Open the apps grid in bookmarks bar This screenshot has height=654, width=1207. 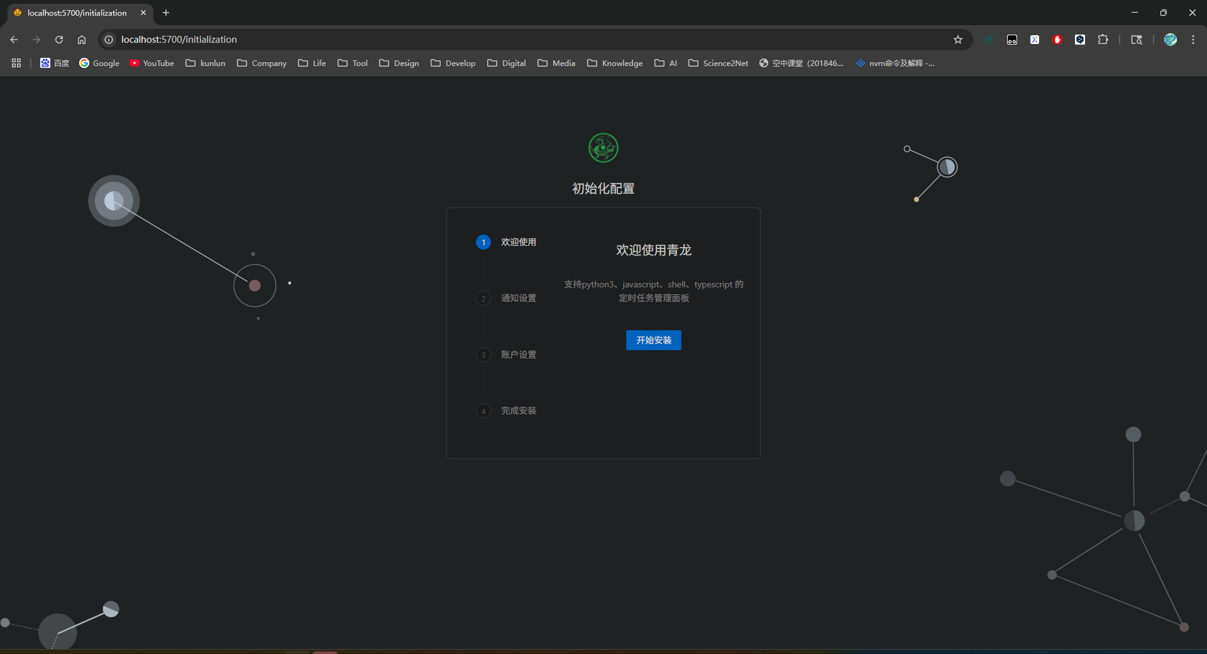coord(16,63)
